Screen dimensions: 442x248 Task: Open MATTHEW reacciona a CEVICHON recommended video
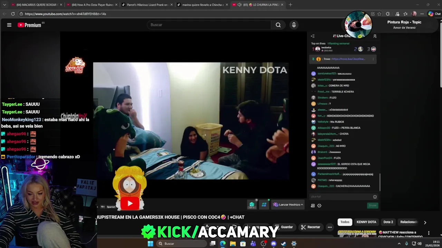tap(401, 234)
